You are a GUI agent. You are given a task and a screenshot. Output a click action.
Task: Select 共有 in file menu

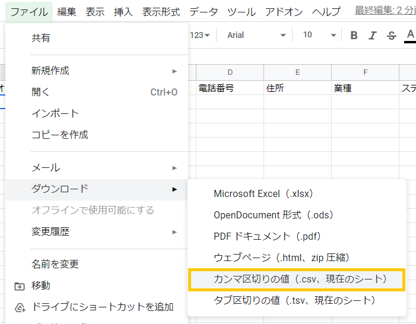(97, 38)
